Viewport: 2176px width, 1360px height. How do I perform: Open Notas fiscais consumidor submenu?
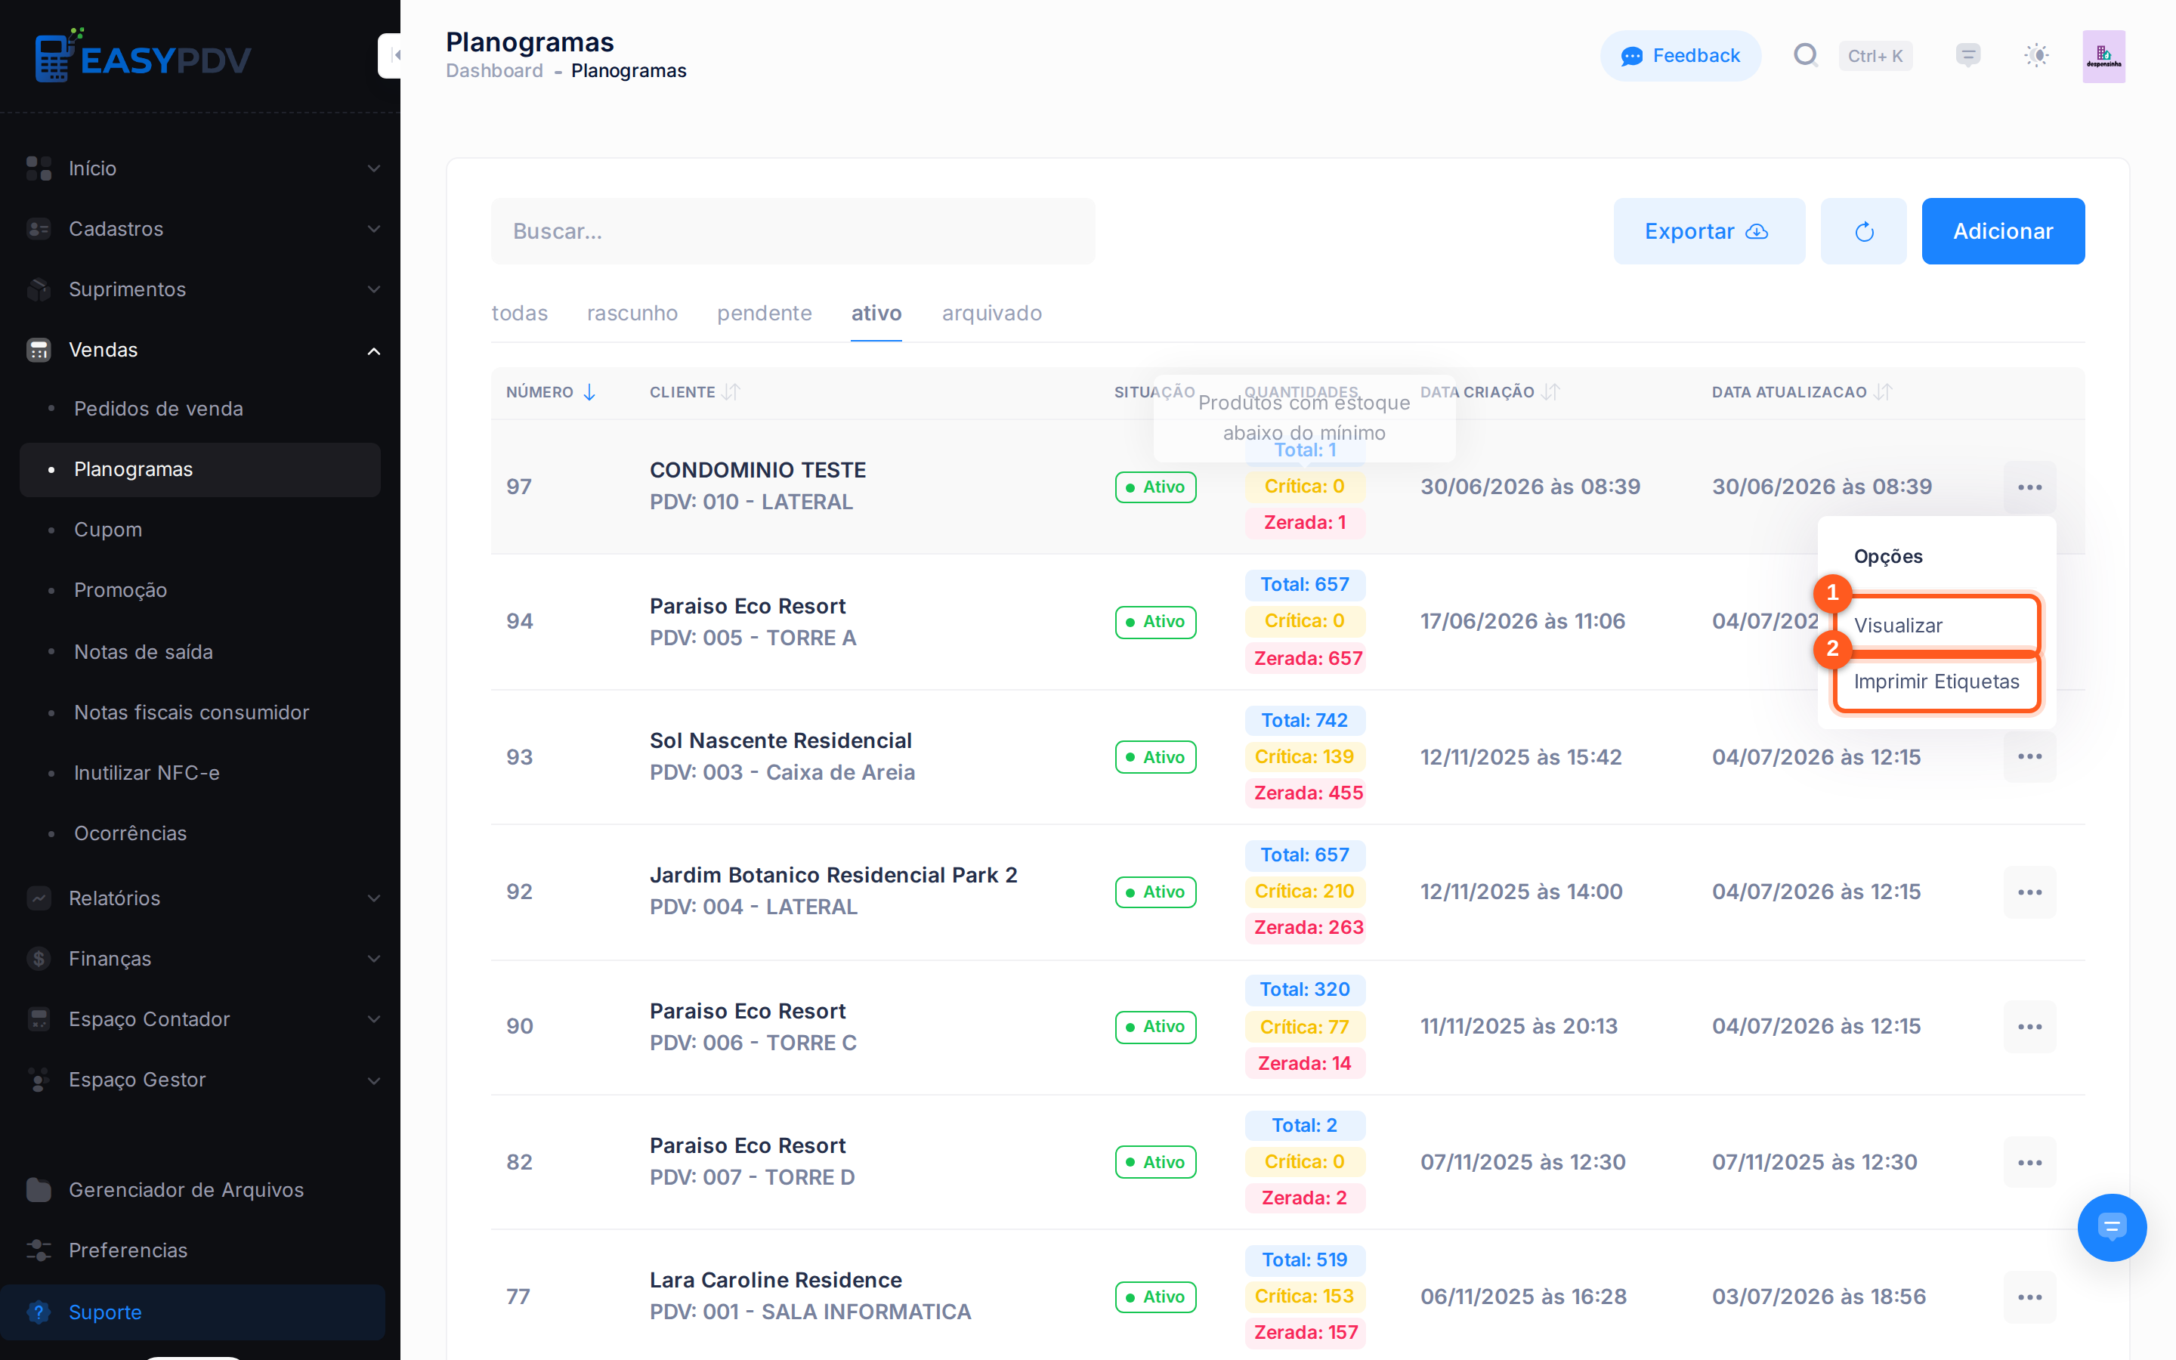199,712
